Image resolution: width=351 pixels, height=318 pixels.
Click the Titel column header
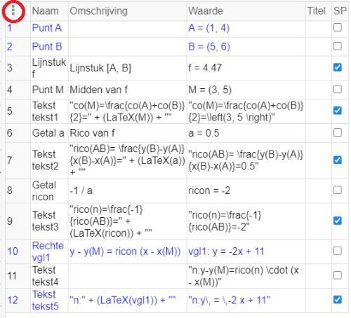pyautogui.click(x=317, y=11)
